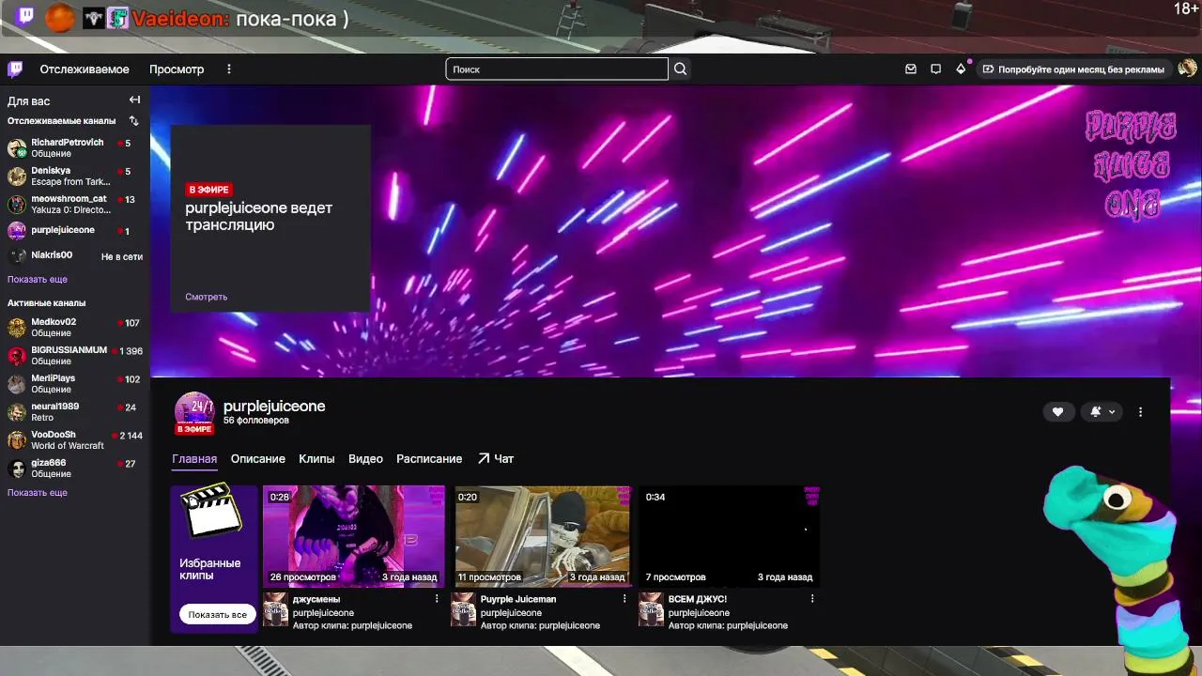This screenshot has width=1202, height=676.
Task: Click the В ЭФИРЕ live badge on the banner
Action: (208, 190)
